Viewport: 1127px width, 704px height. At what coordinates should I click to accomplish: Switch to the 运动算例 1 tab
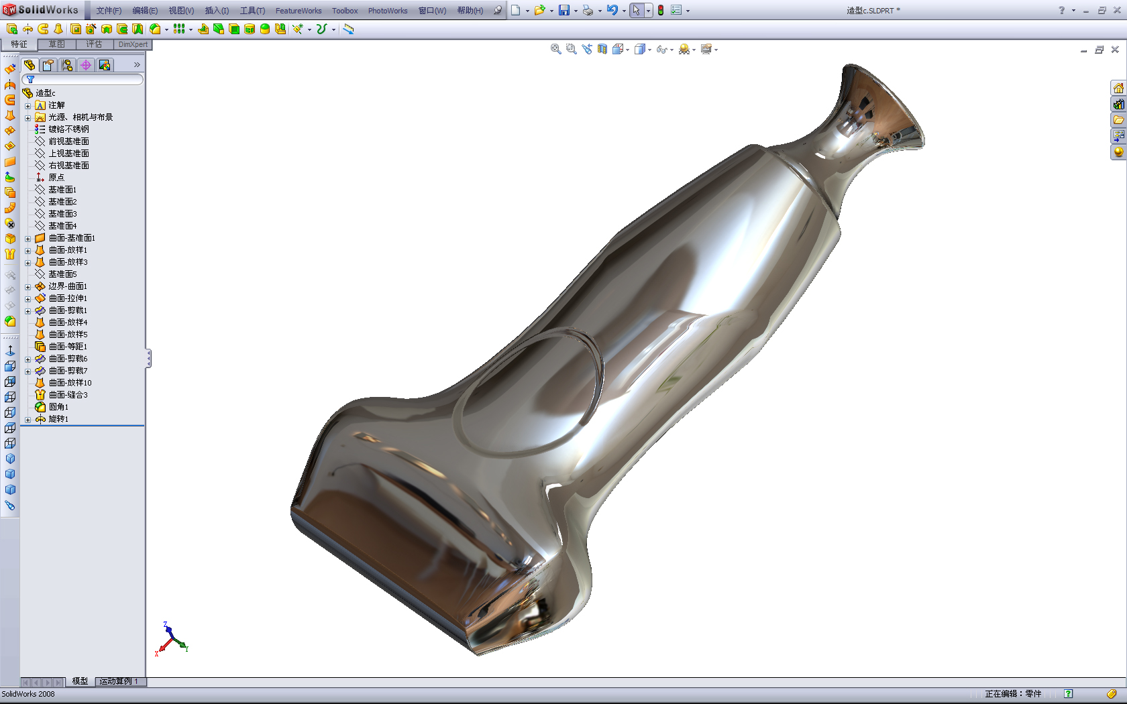click(x=119, y=681)
